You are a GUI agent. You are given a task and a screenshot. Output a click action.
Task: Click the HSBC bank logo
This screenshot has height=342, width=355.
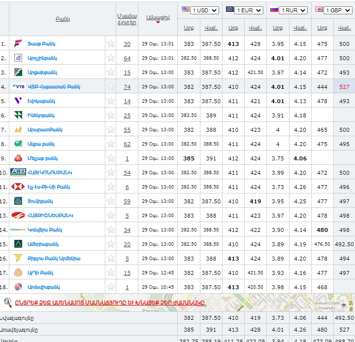[x=18, y=187]
